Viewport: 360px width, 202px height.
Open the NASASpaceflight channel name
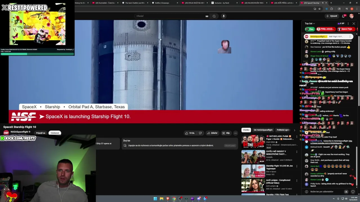click(19, 132)
